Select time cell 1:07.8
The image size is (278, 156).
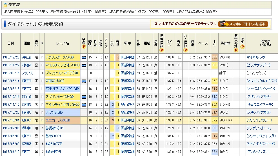[x=170, y=97]
